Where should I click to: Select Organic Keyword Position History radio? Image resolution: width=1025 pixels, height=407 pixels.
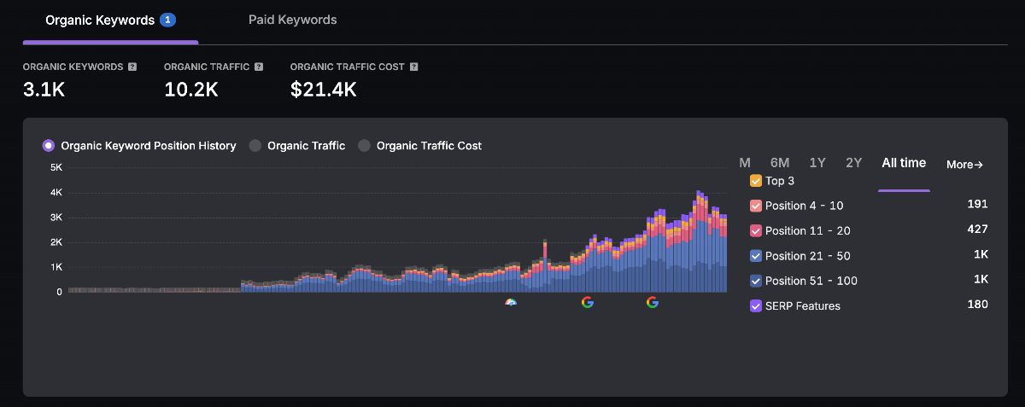[49, 146]
